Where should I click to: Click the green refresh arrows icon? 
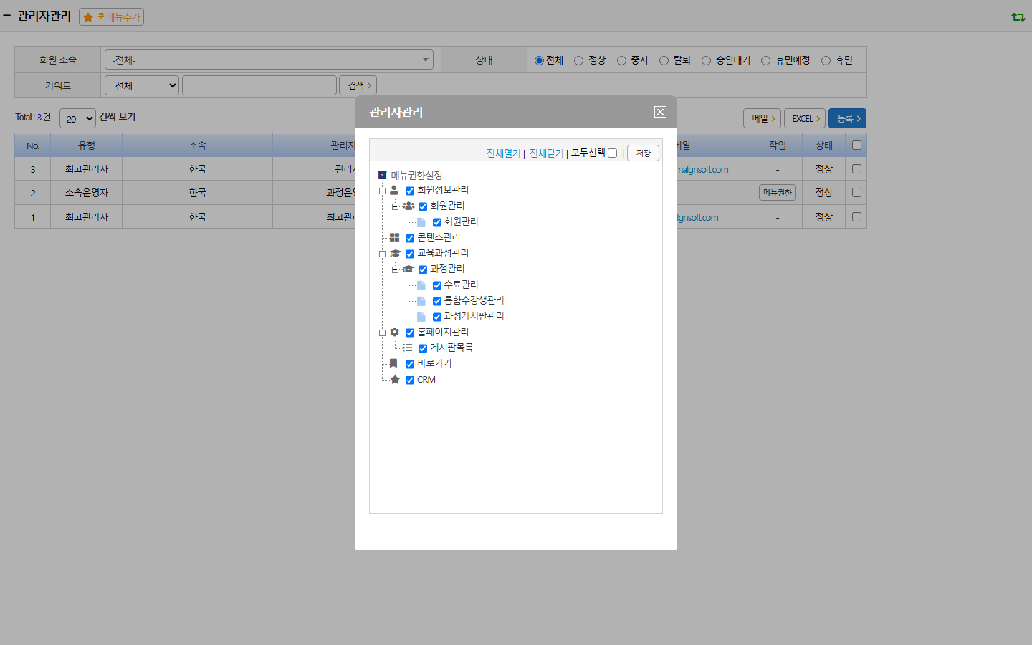tap(1018, 16)
